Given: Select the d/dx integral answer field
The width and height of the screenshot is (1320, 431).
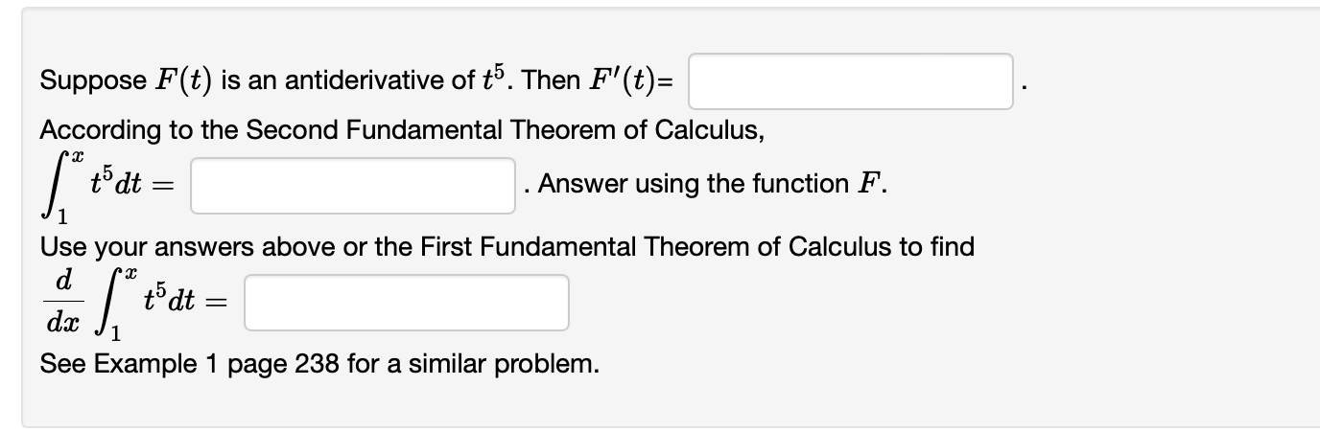Looking at the screenshot, I should [x=407, y=303].
